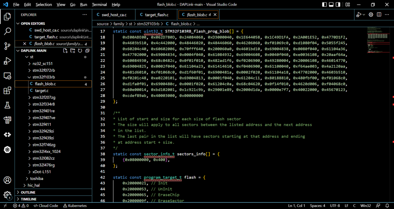Open the Explorer view in activity bar
Image resolution: width=394 pixels, height=209 pixels.
pos(7,17)
